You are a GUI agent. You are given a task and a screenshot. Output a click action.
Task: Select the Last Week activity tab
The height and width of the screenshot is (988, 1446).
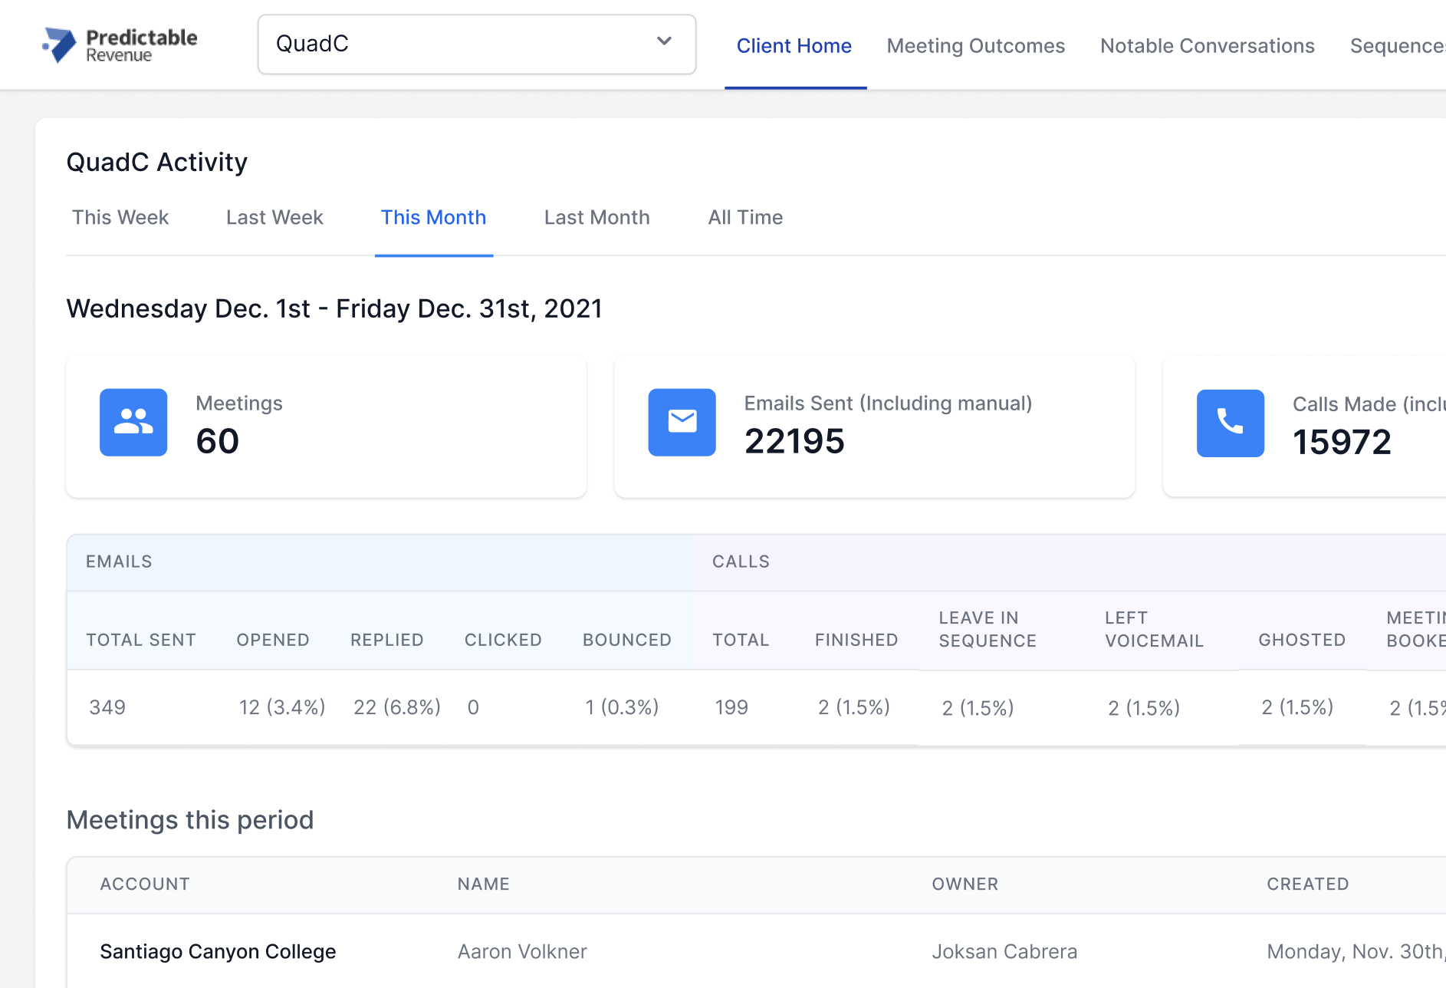coord(274,218)
